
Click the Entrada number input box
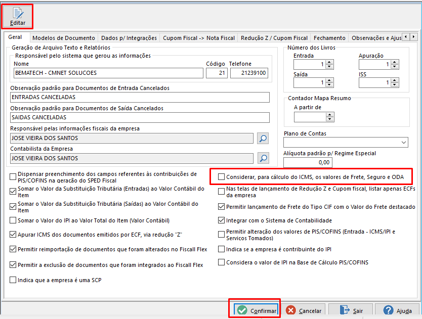[x=310, y=65]
